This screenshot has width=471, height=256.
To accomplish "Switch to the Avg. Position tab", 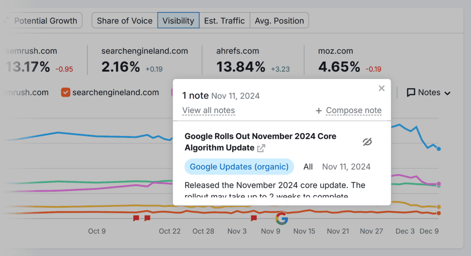I will tap(279, 21).
